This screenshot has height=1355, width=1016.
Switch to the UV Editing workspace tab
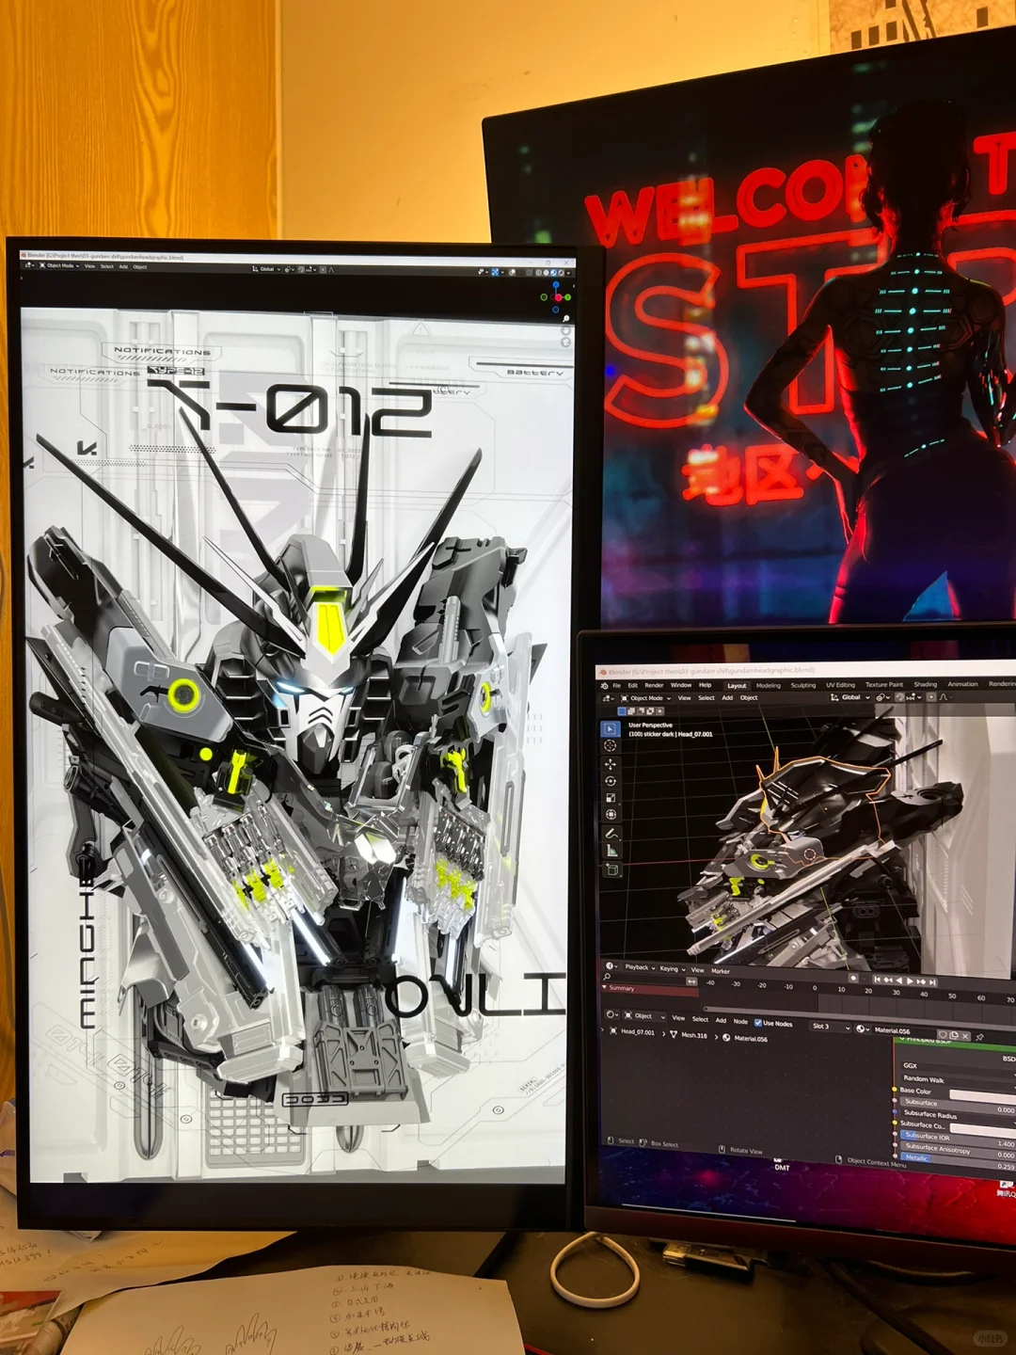(x=840, y=685)
